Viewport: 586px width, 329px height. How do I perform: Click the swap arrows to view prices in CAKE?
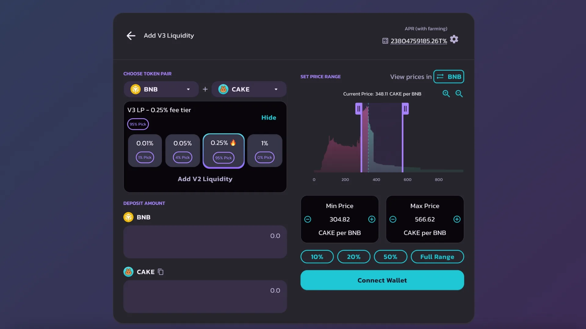440,76
